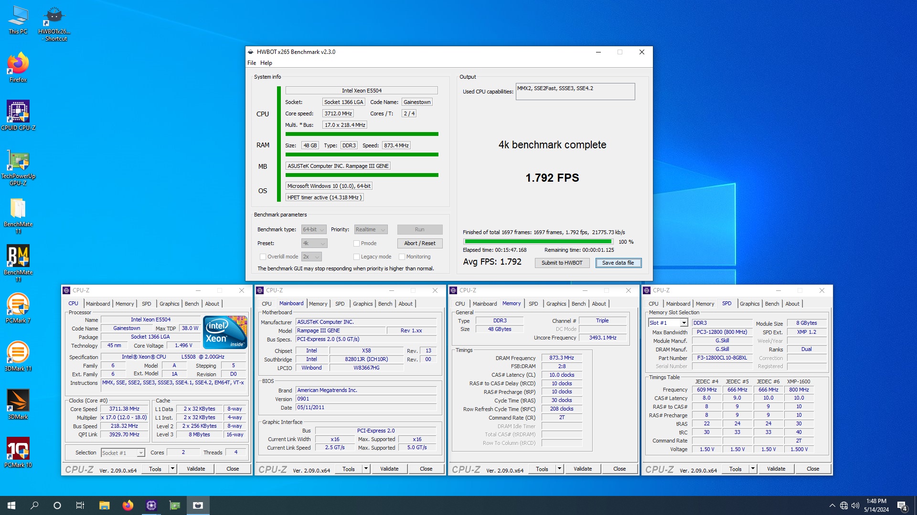The height and width of the screenshot is (515, 917).
Task: Open the volume tray icon
Action: click(855, 505)
